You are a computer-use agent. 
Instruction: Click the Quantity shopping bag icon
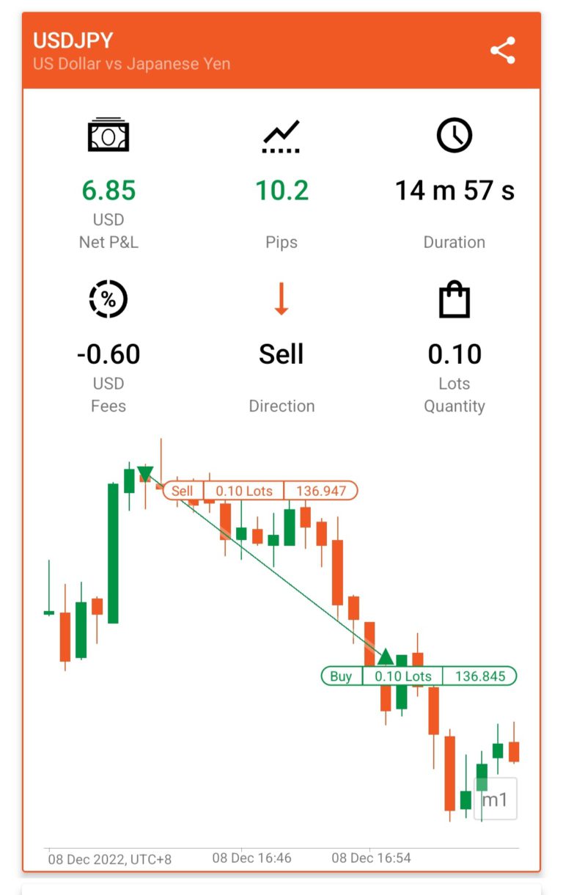(x=455, y=299)
